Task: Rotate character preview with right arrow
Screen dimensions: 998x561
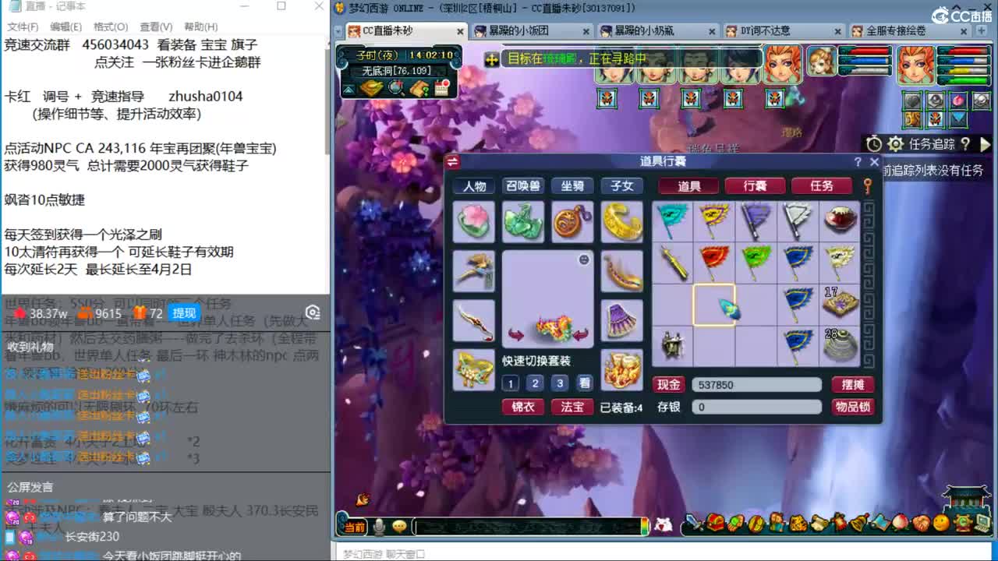Action: pos(581,335)
